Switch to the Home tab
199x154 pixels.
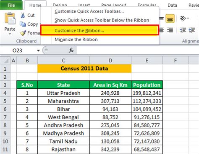(x=35, y=5)
